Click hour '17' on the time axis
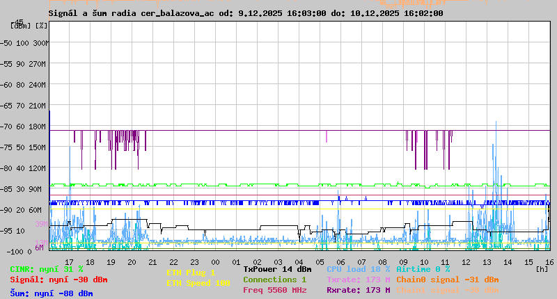This screenshot has width=557, height=299. pyautogui.click(x=69, y=262)
